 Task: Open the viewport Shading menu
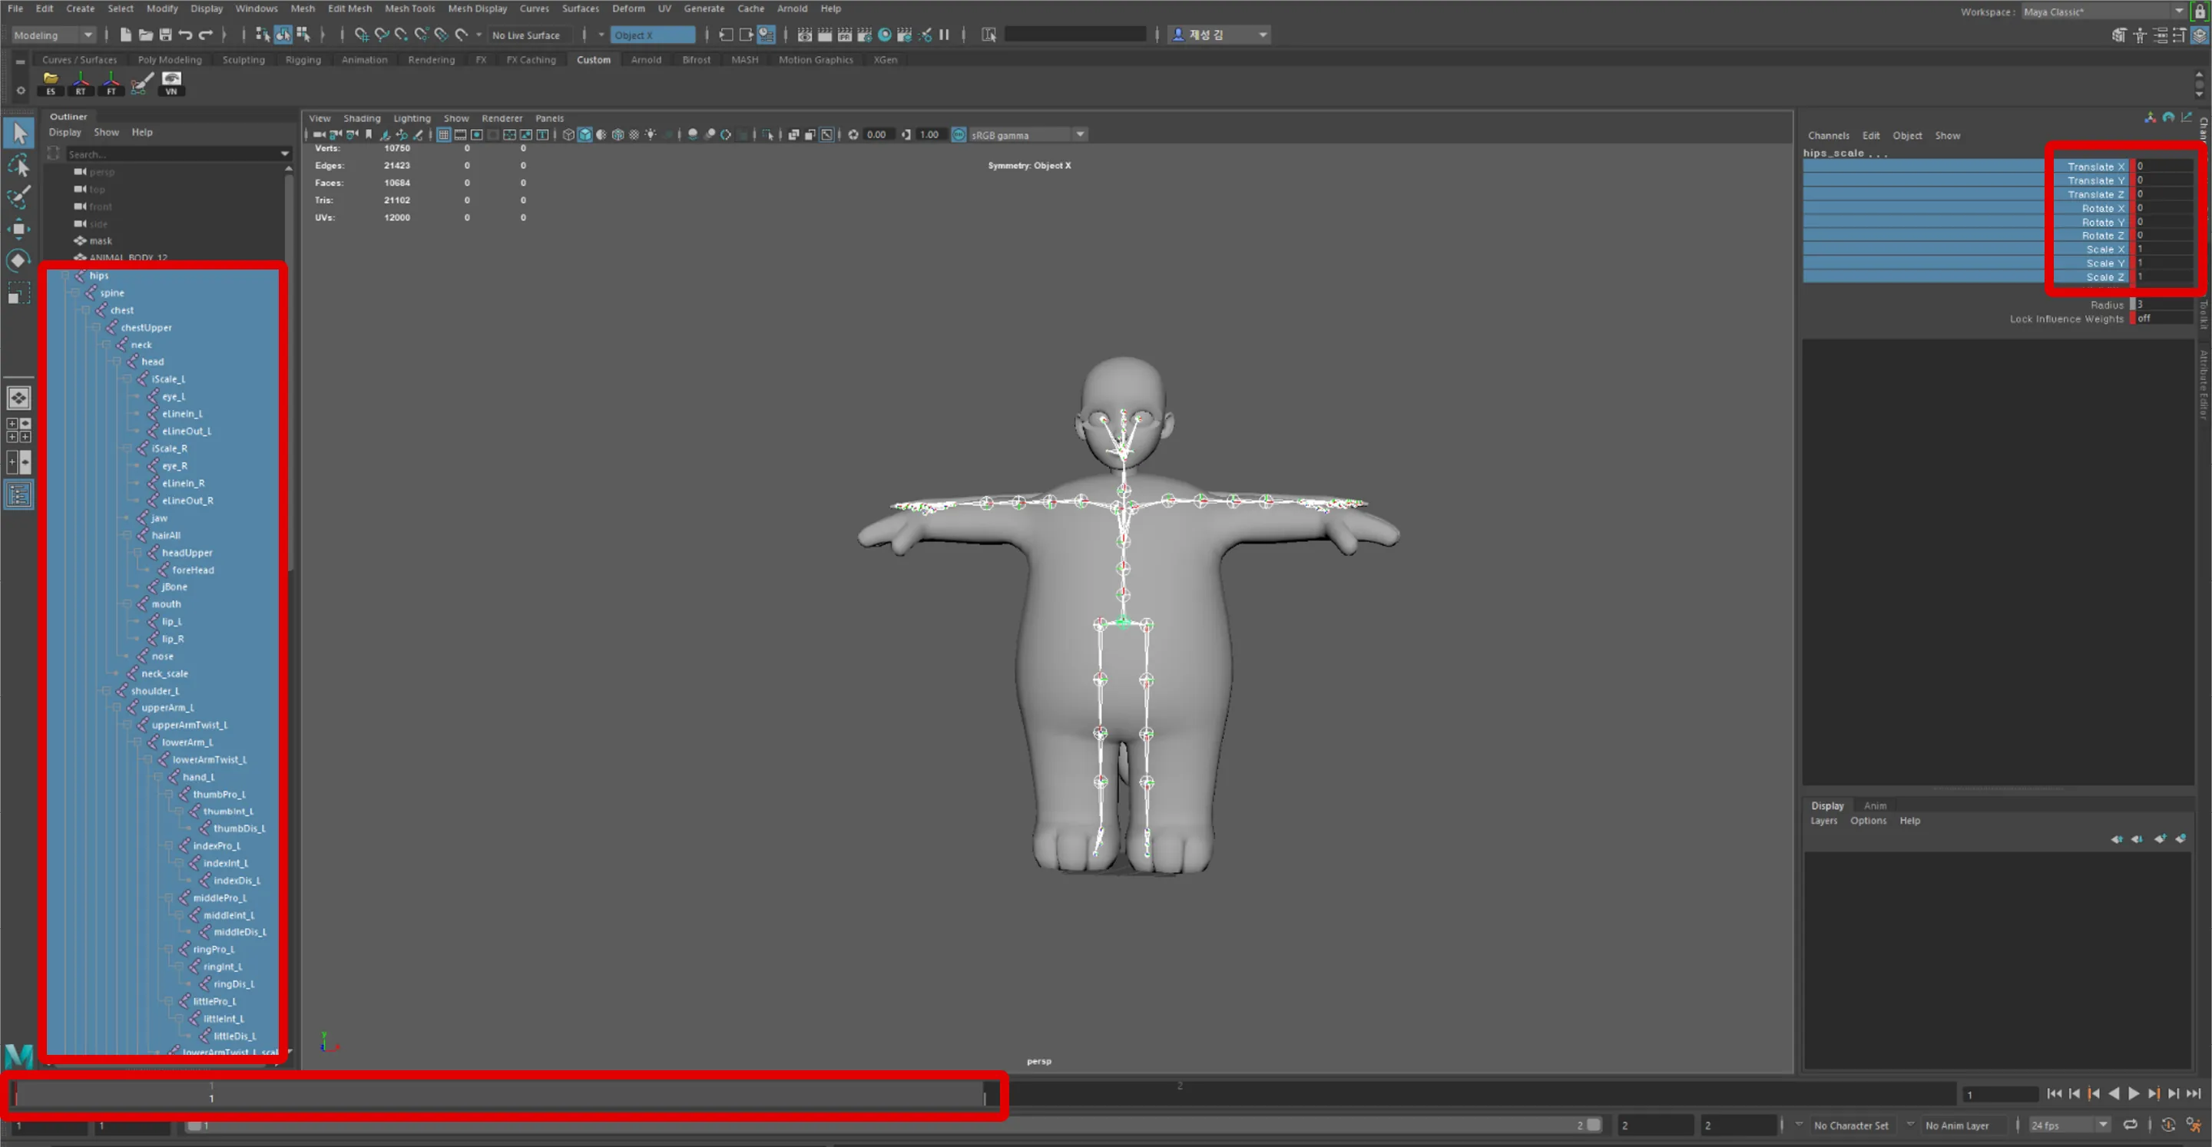click(362, 118)
